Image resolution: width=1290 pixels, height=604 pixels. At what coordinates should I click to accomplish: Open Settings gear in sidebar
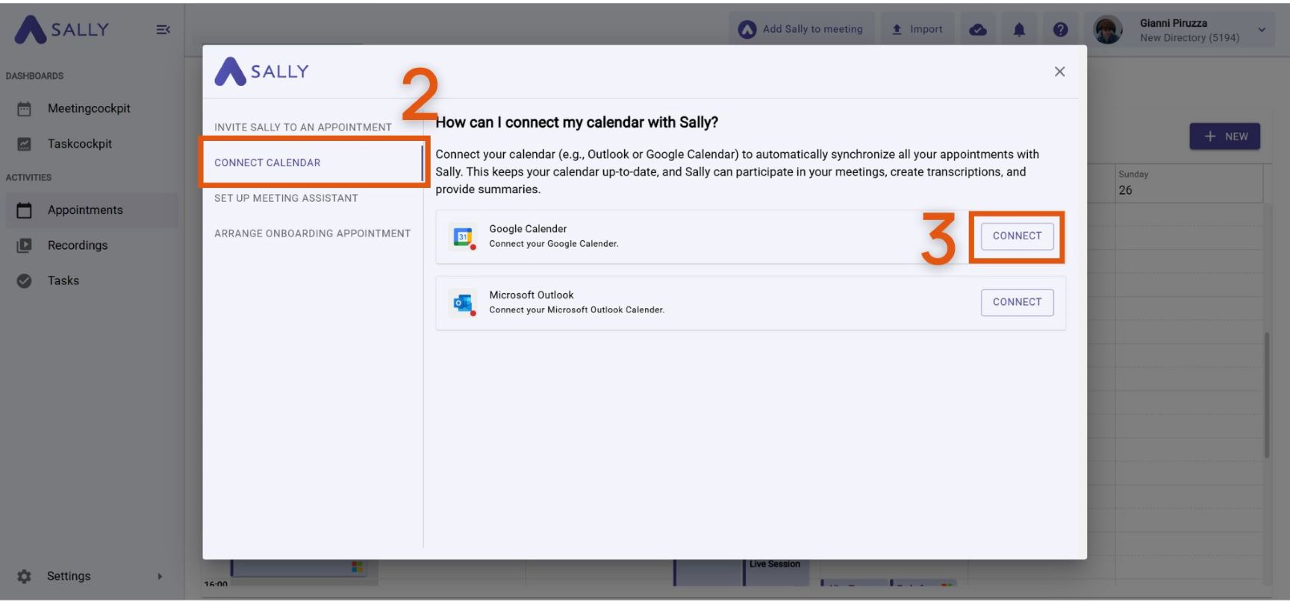(x=24, y=576)
